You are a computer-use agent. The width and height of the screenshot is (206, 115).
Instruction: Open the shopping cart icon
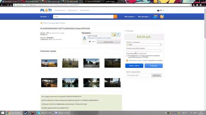(x=162, y=17)
